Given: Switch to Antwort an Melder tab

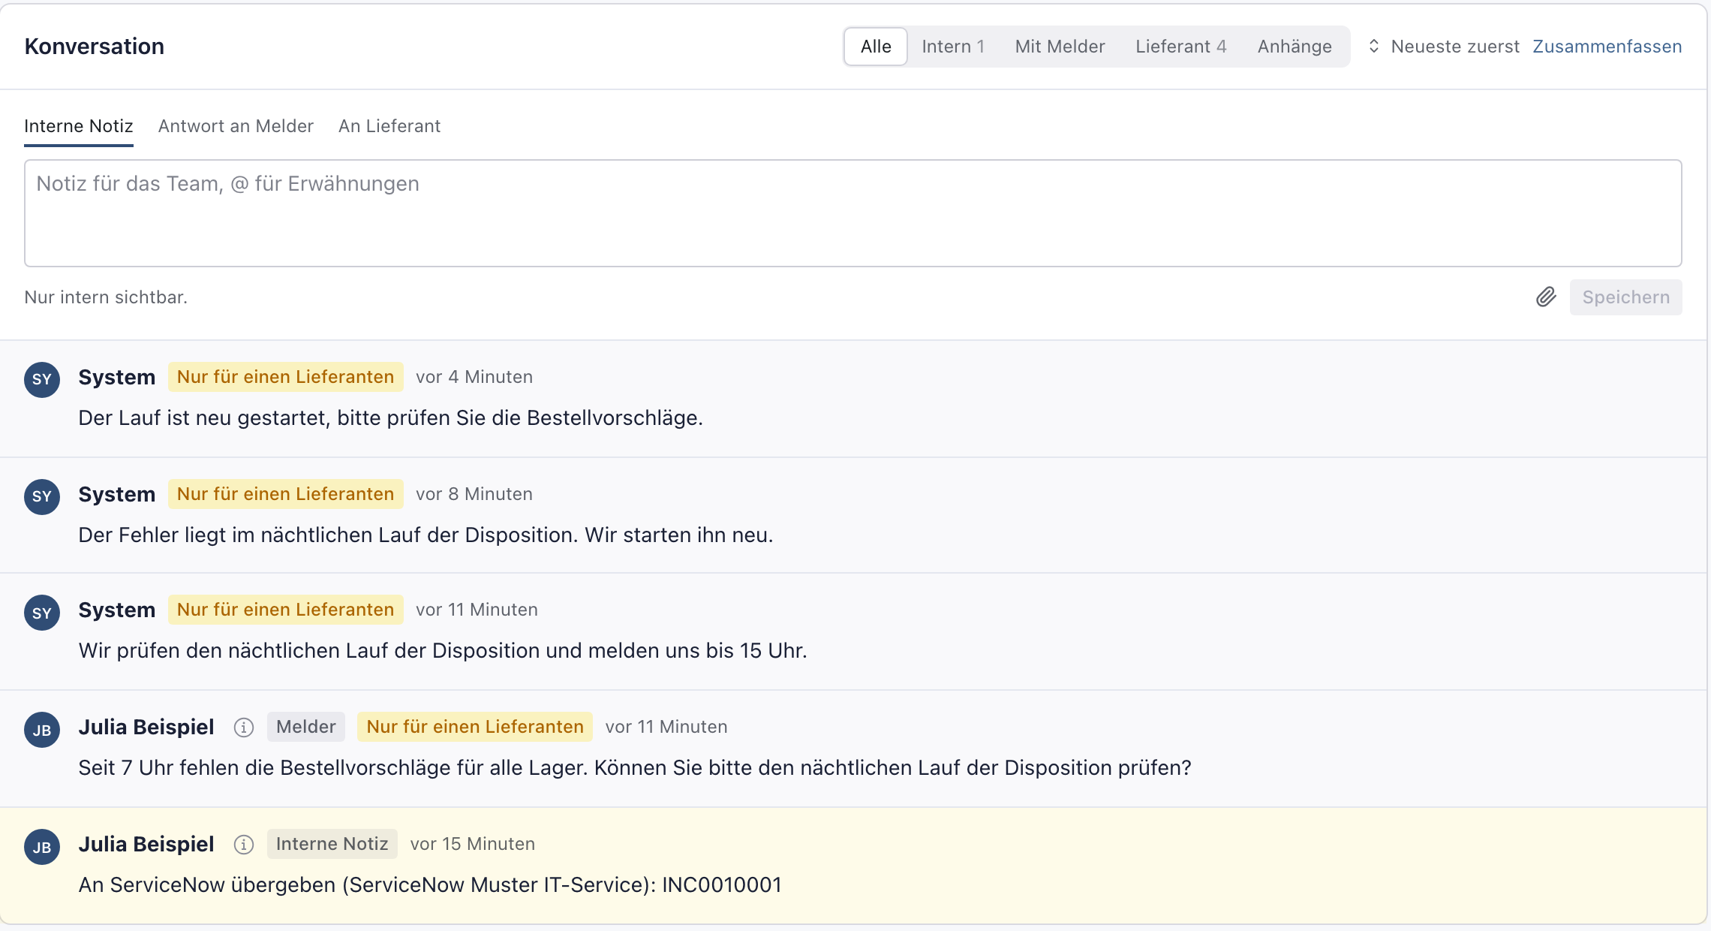Looking at the screenshot, I should (236, 126).
